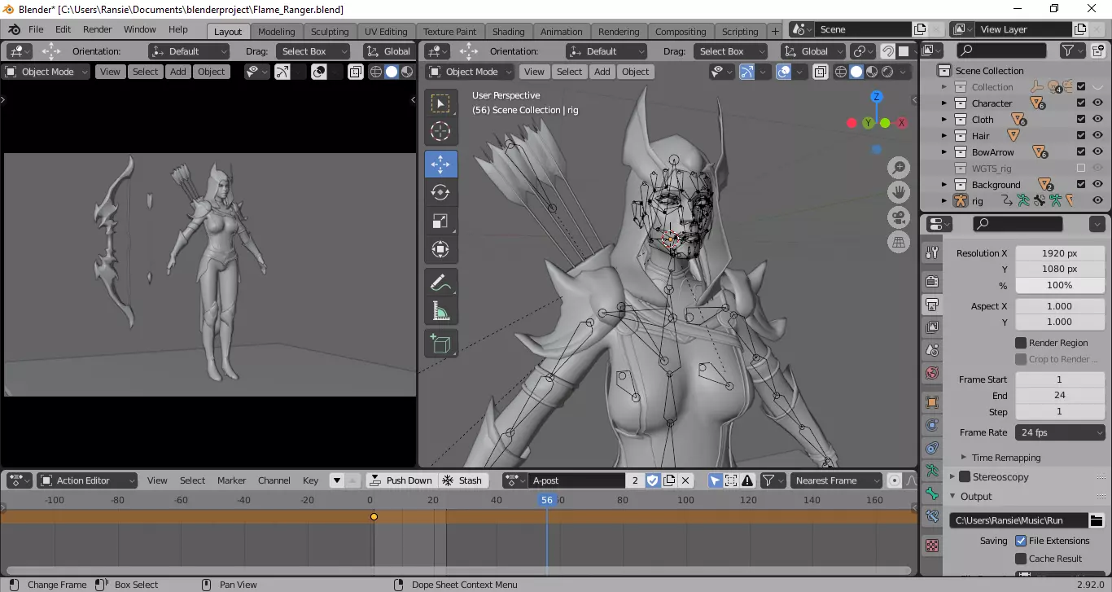The image size is (1112, 592).
Task: Open the Object properties tab
Action: [x=932, y=402]
